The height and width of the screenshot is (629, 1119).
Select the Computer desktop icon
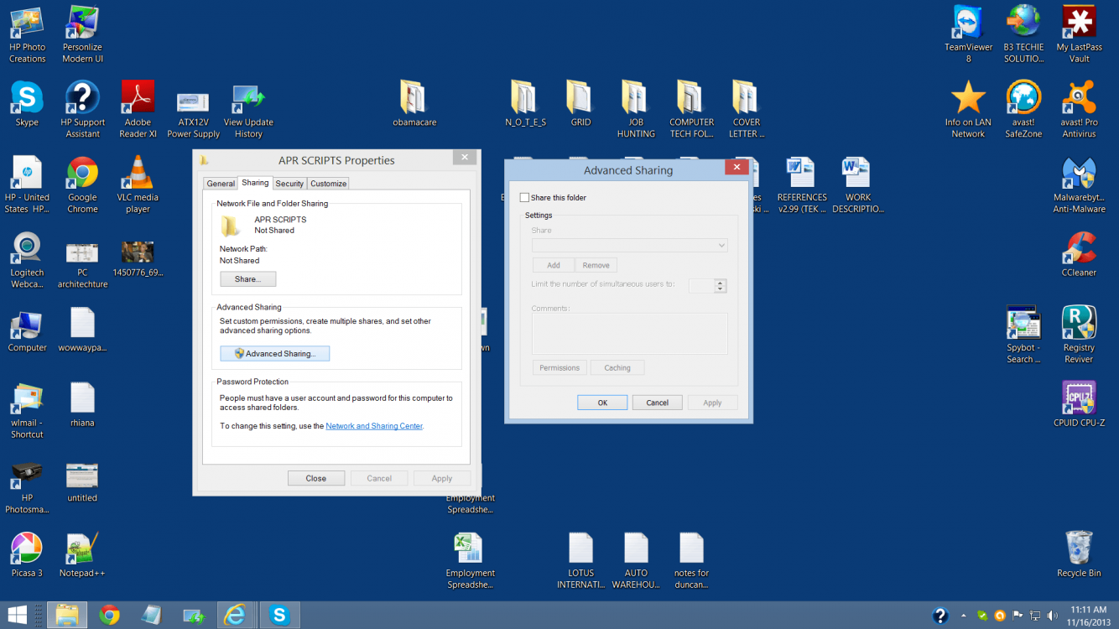coord(27,330)
